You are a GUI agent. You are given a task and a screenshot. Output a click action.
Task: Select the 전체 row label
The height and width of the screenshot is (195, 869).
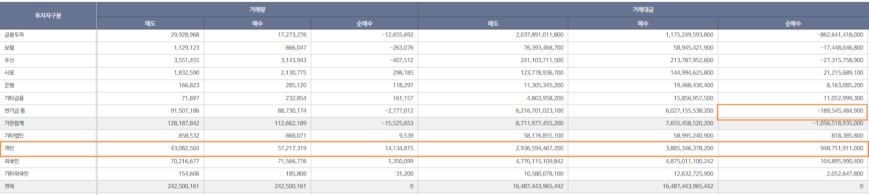10,186
